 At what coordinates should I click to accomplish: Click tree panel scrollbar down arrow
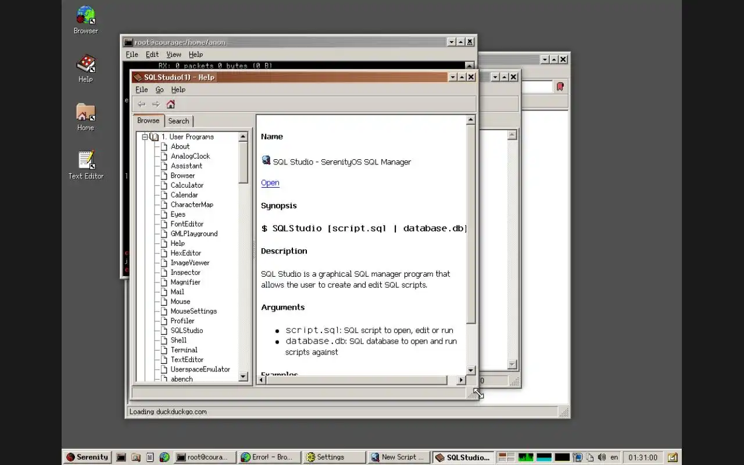(243, 377)
